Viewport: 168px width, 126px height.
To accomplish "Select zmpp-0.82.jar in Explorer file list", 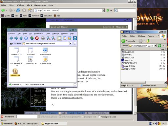I will tap(128, 66).
